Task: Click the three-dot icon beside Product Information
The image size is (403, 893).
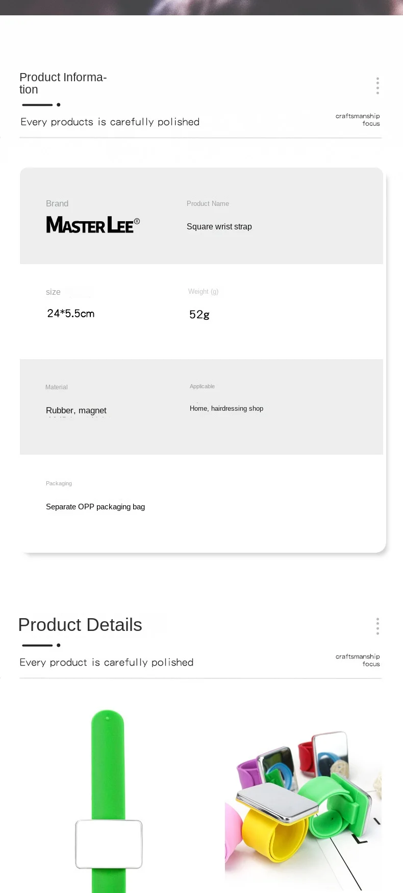Action: [x=377, y=86]
